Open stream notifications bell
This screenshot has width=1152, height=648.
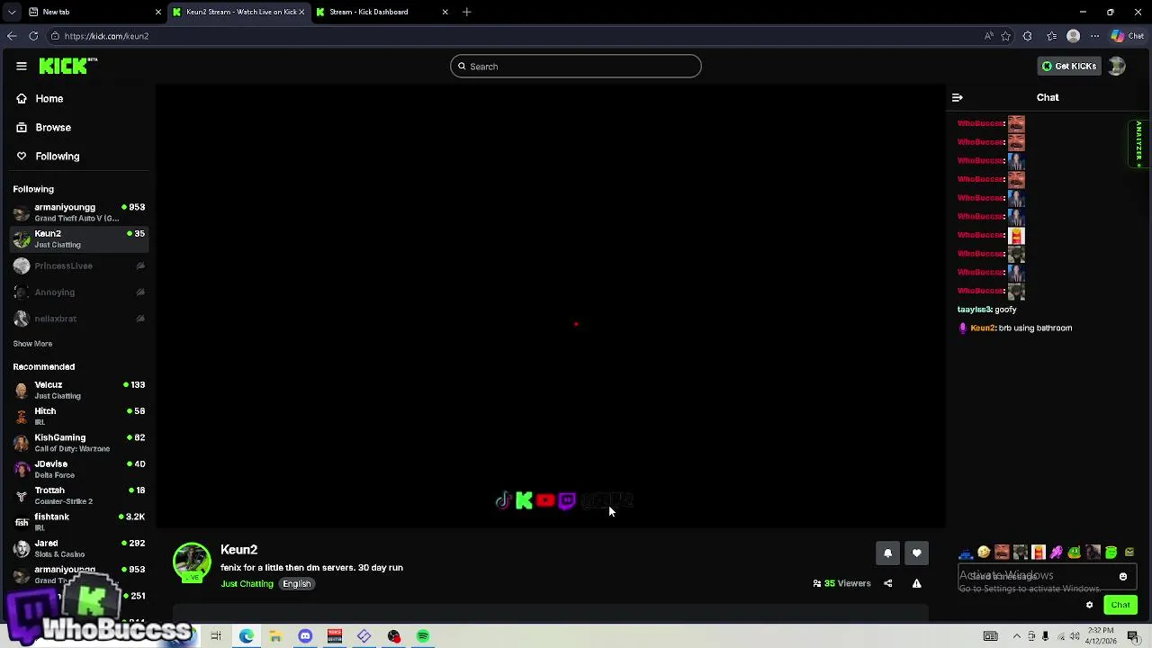(x=887, y=553)
